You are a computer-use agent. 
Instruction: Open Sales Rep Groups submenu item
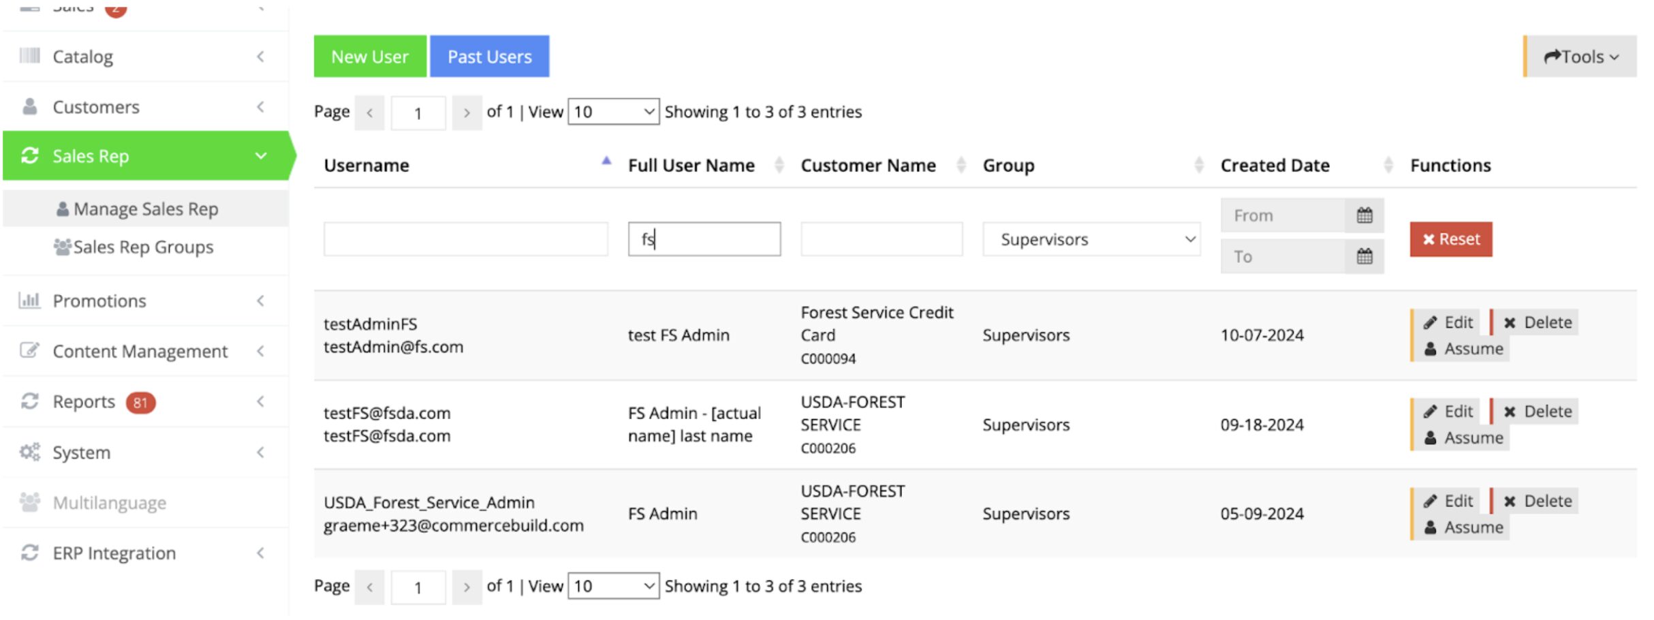tap(143, 247)
